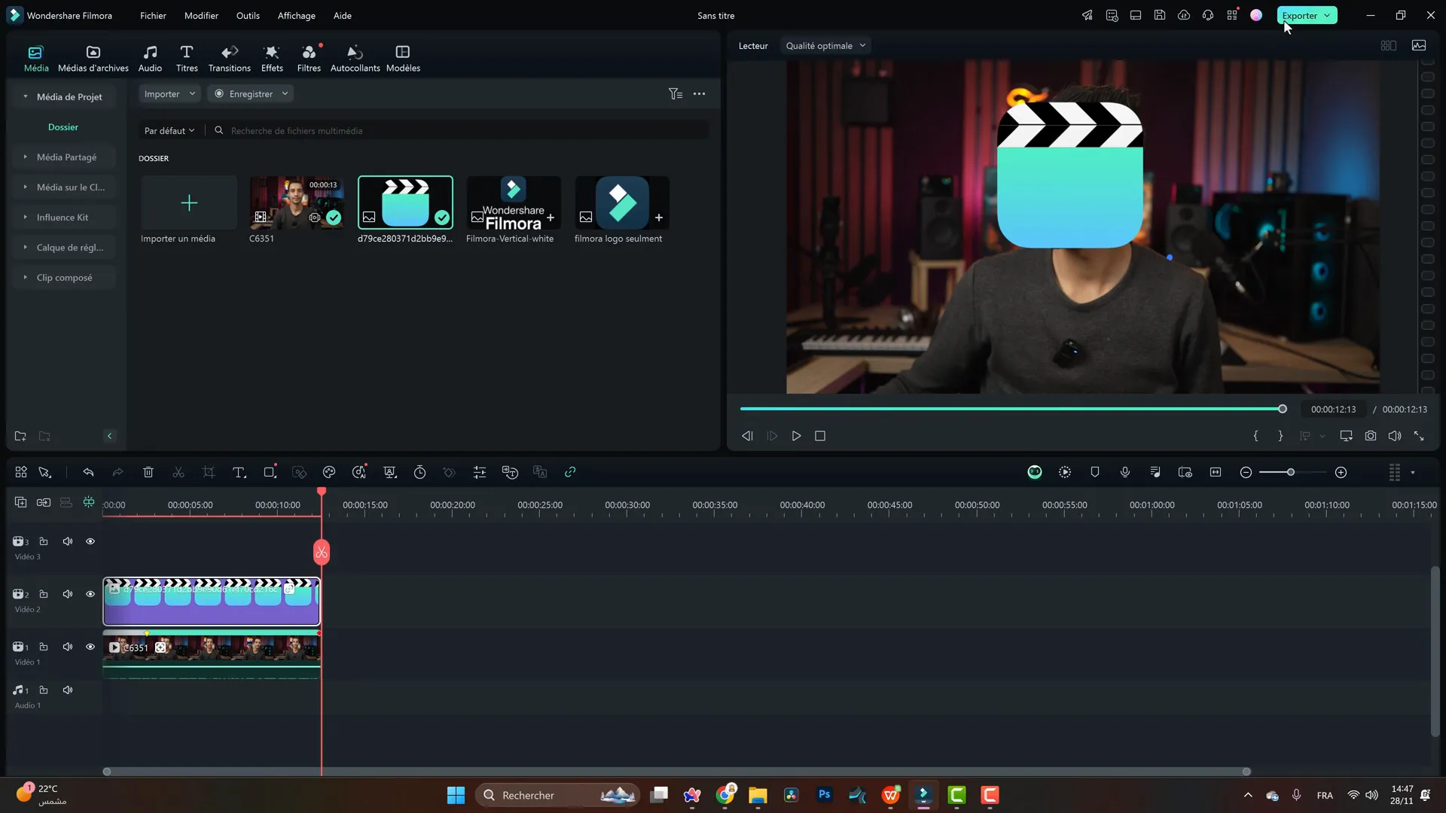The height and width of the screenshot is (813, 1446).
Task: Click the split scissors icon in timeline toolbar
Action: pos(178,472)
